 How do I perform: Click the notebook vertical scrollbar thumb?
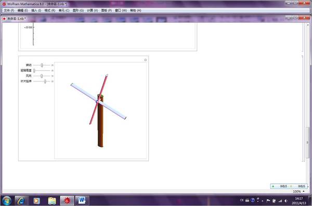pos(308,142)
